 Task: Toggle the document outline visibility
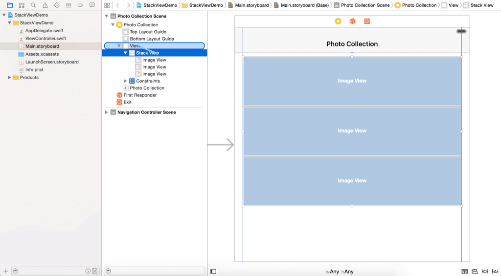point(213,271)
